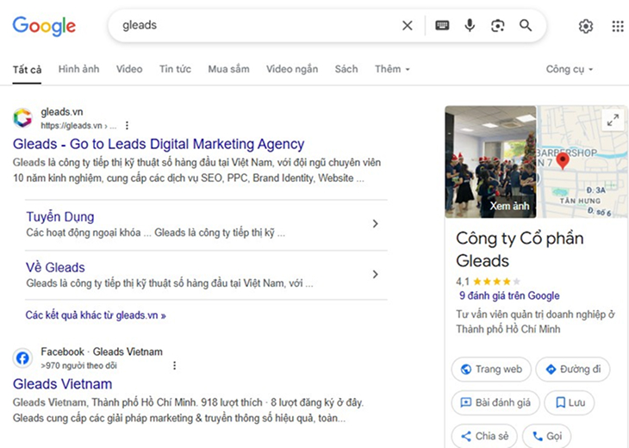Expand the Thêm dropdown
The width and height of the screenshot is (629, 448).
pos(392,69)
